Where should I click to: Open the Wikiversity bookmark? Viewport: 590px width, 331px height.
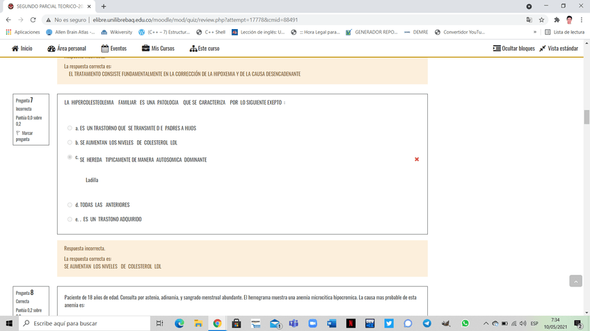[116, 32]
